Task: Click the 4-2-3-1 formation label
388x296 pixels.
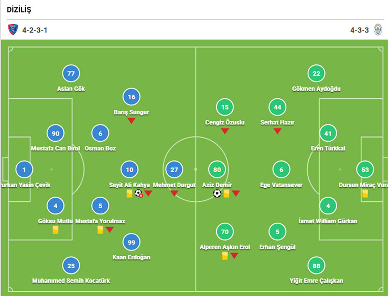Action: (36, 30)
